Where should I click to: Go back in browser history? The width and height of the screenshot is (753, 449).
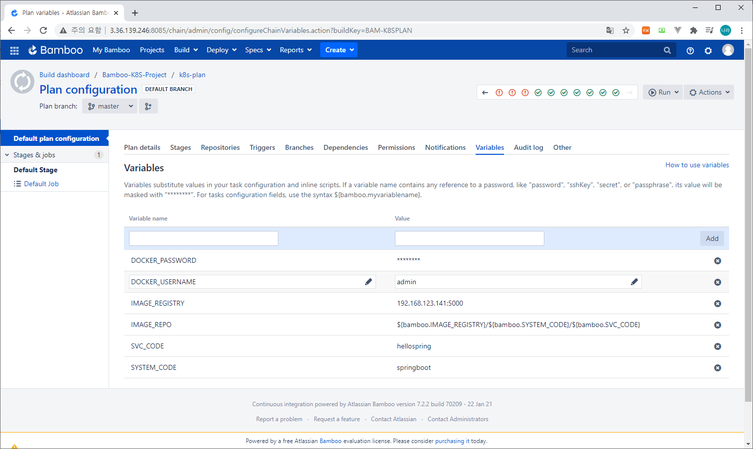point(11,30)
